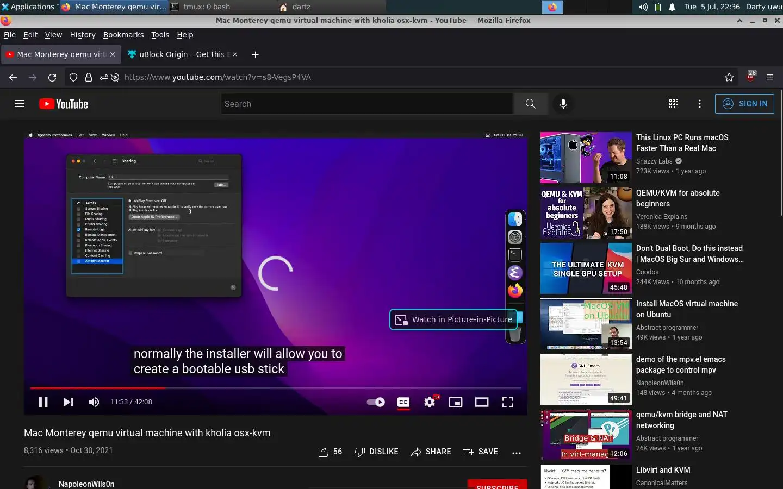
Task: Go to YouTube home logo
Action: click(x=64, y=104)
